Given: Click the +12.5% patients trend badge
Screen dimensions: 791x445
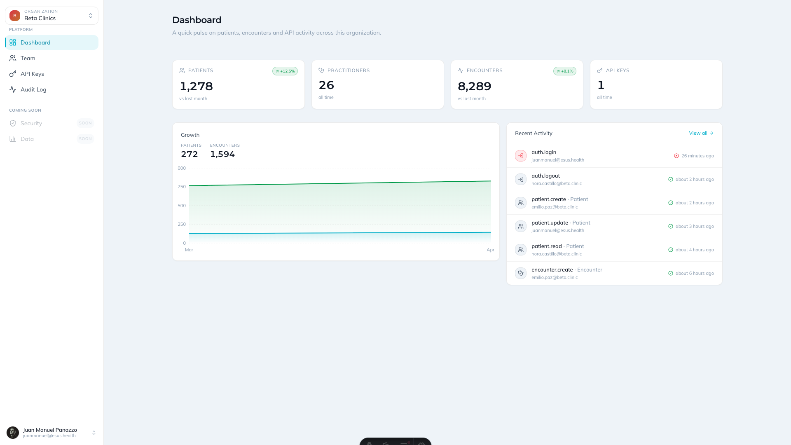Looking at the screenshot, I should [x=285, y=71].
